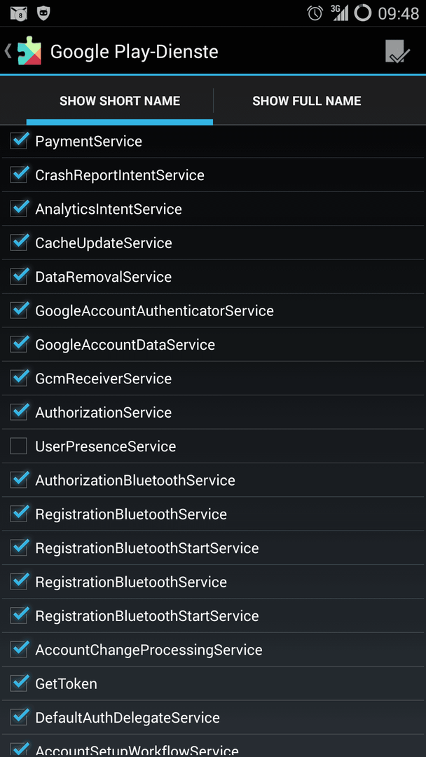Enable the UserPresenceService checkbox
Image resolution: width=426 pixels, height=757 pixels.
(19, 446)
